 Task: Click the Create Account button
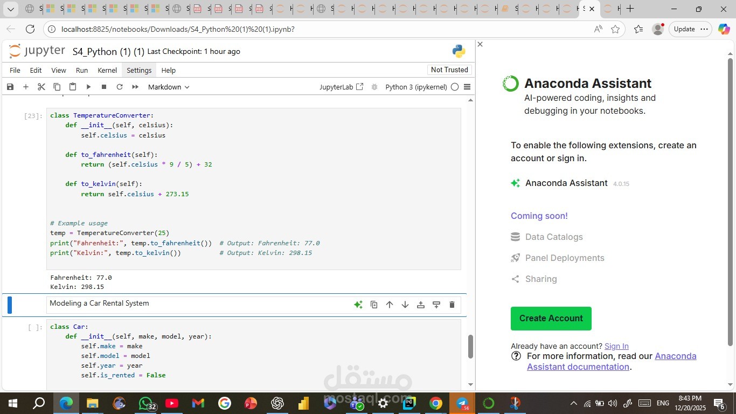551,318
